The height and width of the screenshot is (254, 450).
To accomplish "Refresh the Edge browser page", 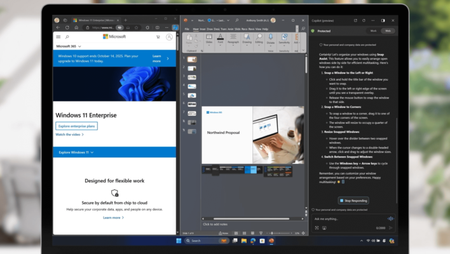I will [x=67, y=27].
